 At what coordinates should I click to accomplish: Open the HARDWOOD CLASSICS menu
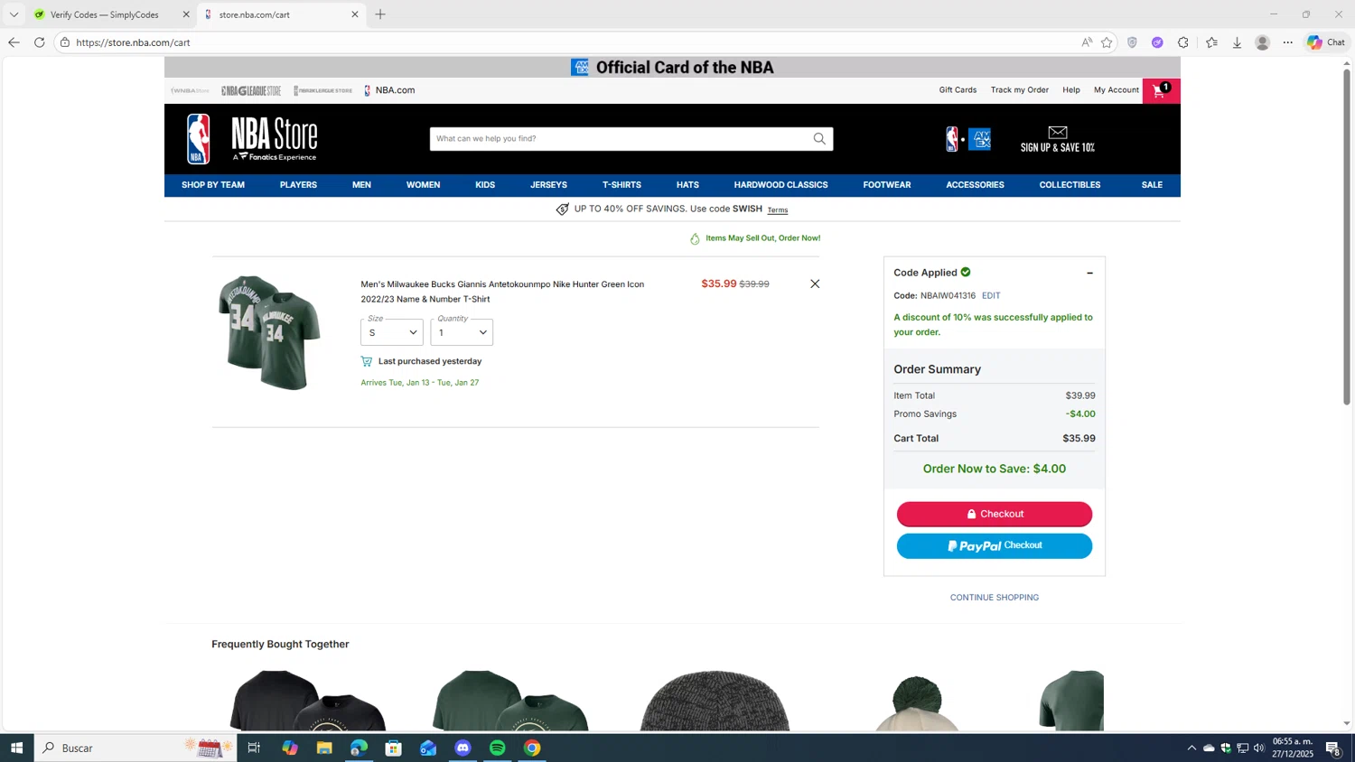tap(780, 185)
